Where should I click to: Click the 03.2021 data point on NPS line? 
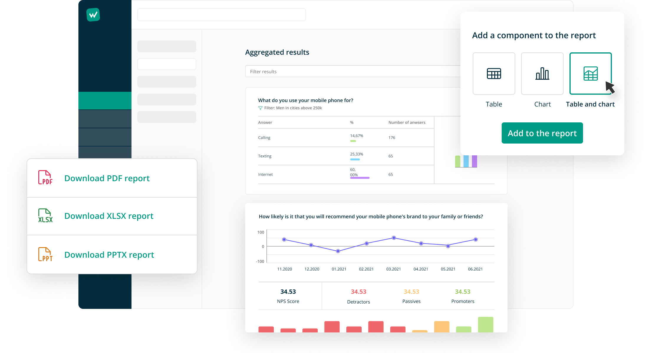pyautogui.click(x=394, y=238)
